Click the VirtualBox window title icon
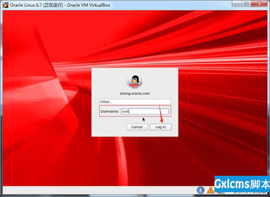The width and height of the screenshot is (270, 197). click(x=5, y=5)
